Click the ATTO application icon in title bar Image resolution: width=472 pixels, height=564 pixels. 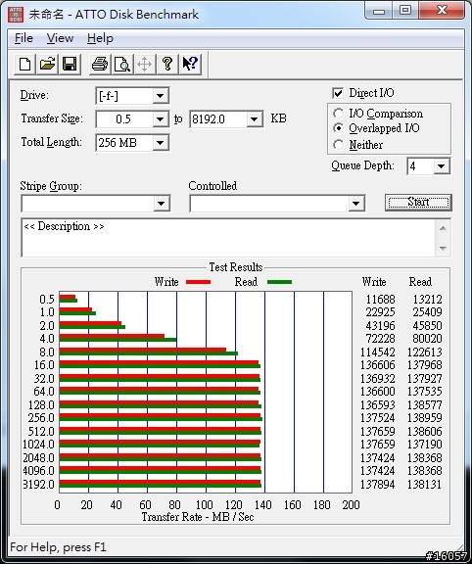point(16,15)
